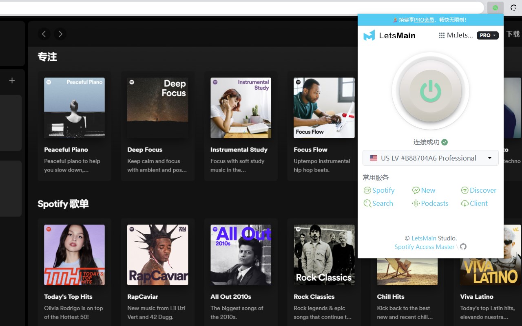
Task: Click the browser address bar
Action: click(242, 7)
